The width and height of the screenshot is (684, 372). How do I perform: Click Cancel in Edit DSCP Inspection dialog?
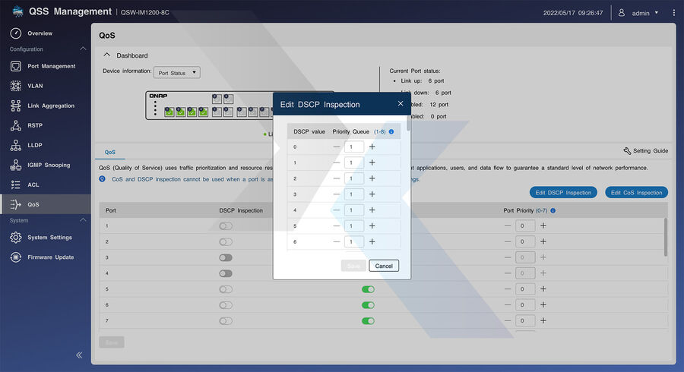(384, 266)
